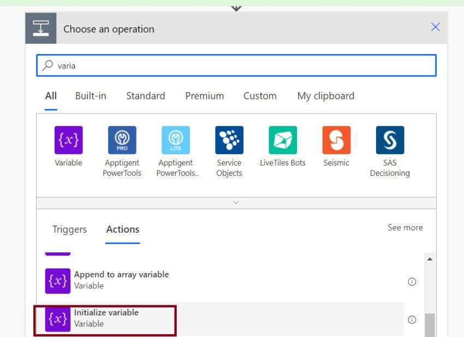The image size is (464, 337).
Task: Open the Apptigent PowerTools PRO connector
Action: [121, 139]
